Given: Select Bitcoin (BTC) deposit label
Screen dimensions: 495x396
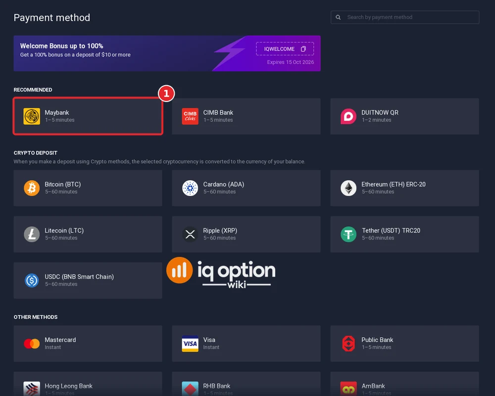Looking at the screenshot, I should (x=63, y=185).
